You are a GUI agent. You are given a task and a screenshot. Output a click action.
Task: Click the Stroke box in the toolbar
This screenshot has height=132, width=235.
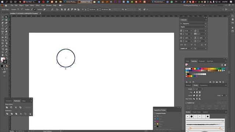click(5, 62)
